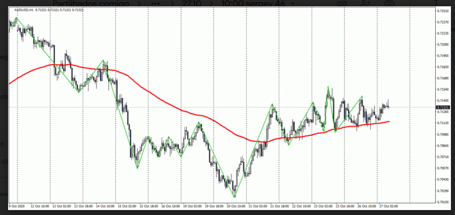The width and height of the screenshot is (455, 215).
Task: Click the 0.72510 price scale label
Action: (443, 11)
